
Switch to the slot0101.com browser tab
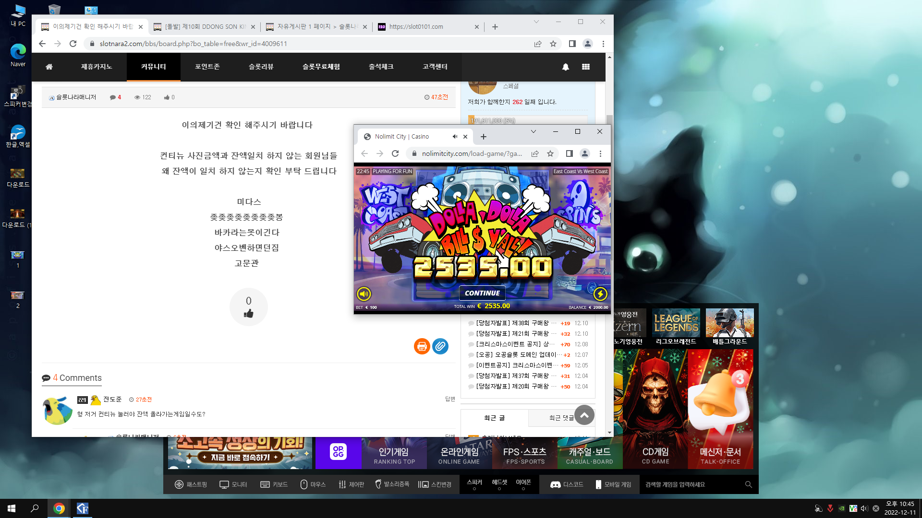(x=428, y=27)
